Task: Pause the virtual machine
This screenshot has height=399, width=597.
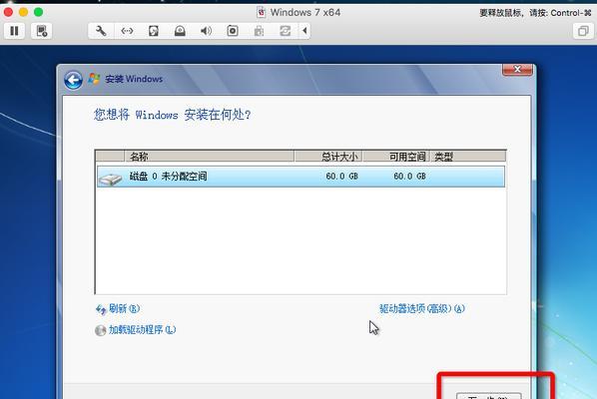Action: [14, 31]
